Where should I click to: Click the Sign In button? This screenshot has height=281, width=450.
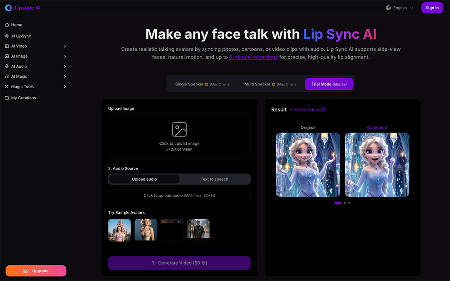click(432, 8)
